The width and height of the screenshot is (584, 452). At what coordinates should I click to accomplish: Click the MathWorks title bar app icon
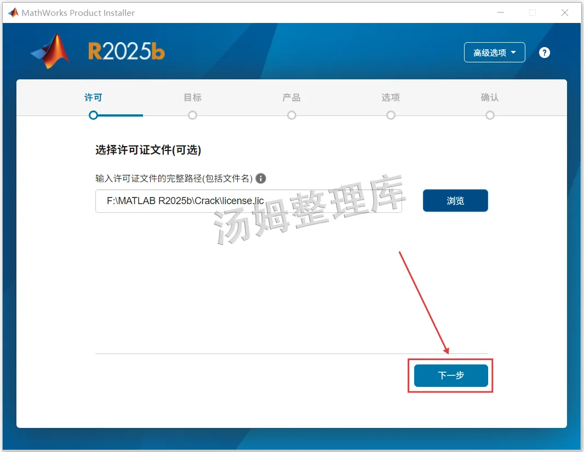(13, 13)
